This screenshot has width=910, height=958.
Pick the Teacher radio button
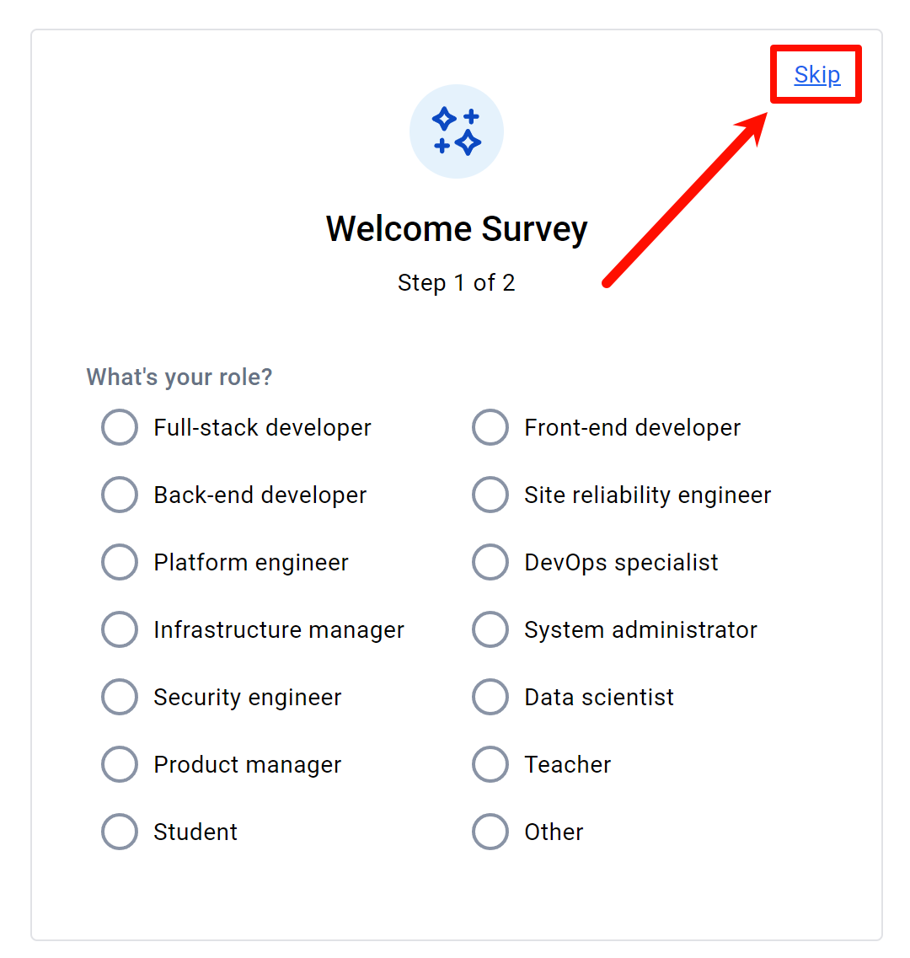pos(490,764)
